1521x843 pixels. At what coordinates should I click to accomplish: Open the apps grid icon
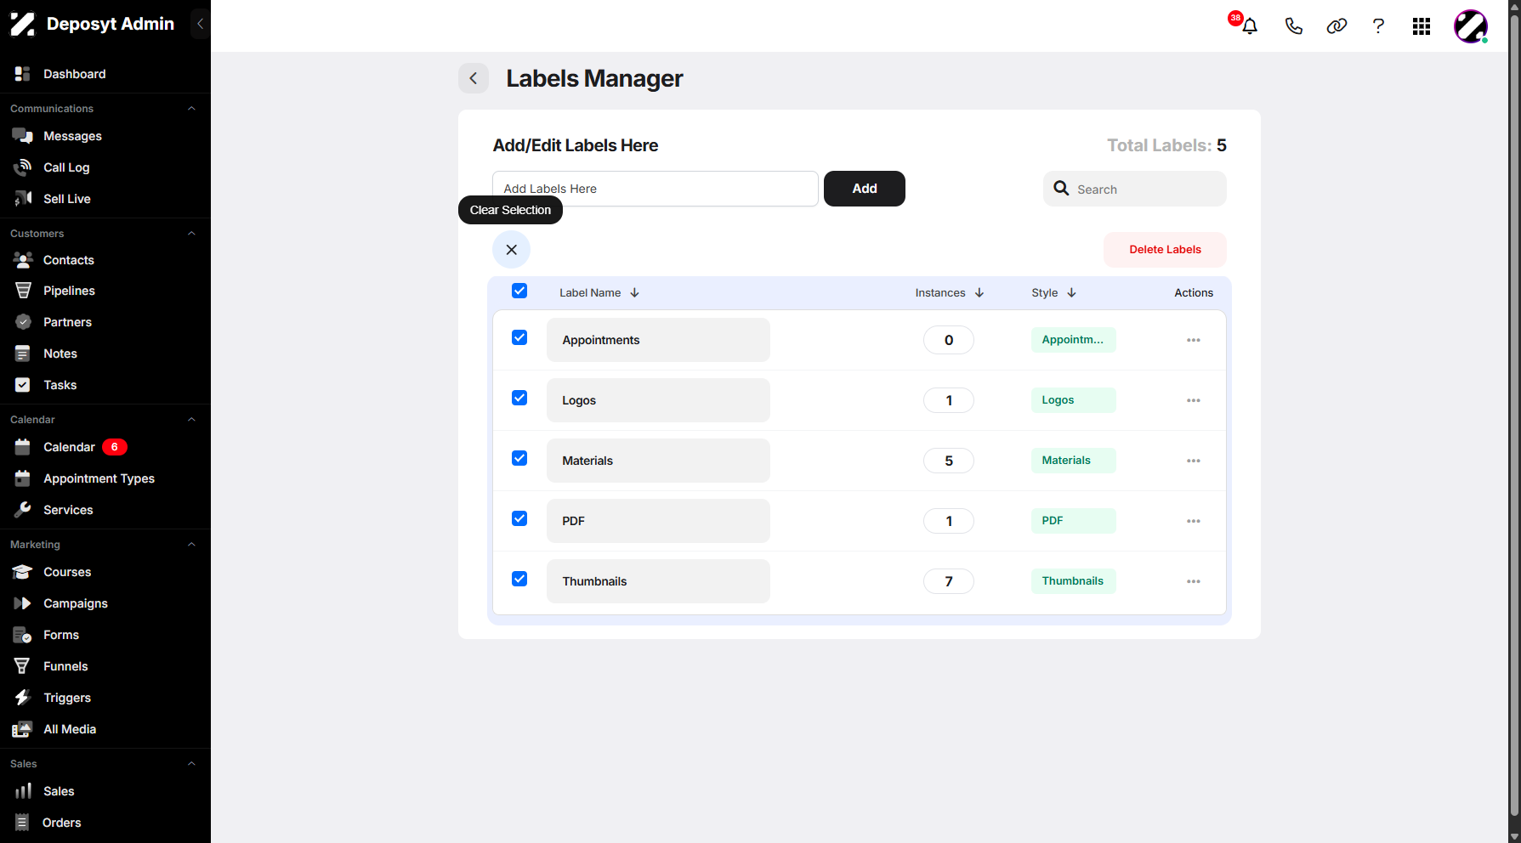(1422, 26)
